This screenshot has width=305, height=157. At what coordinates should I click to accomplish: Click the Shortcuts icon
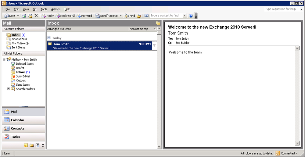(37, 145)
